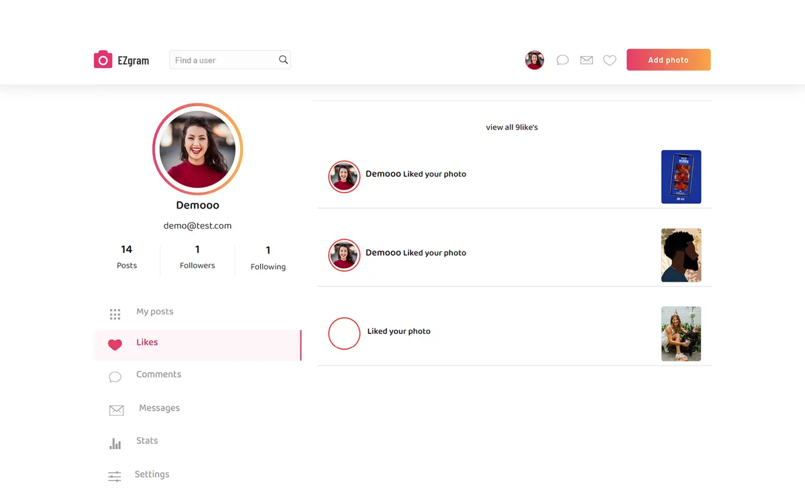The width and height of the screenshot is (805, 503).
Task: Click the EZgram brand name
Action: tap(133, 60)
